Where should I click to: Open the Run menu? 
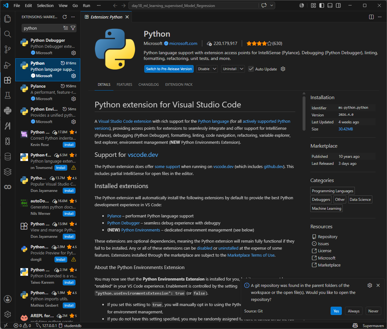[x=86, y=5]
